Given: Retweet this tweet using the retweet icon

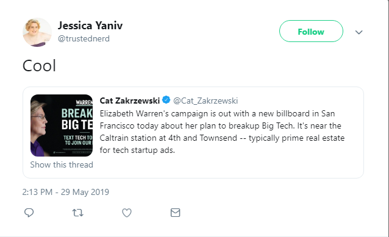Looking at the screenshot, I should tap(77, 213).
